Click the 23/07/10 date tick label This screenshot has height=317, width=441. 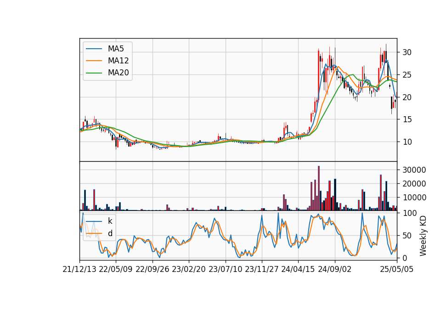click(225, 270)
